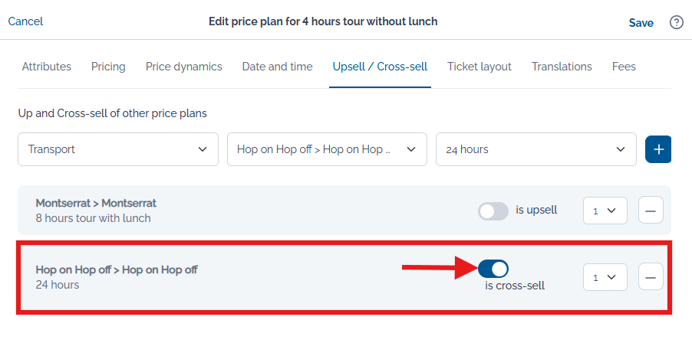Open the 24 hours price plan dropdown
Image resolution: width=692 pixels, height=343 pixels.
[x=535, y=149]
